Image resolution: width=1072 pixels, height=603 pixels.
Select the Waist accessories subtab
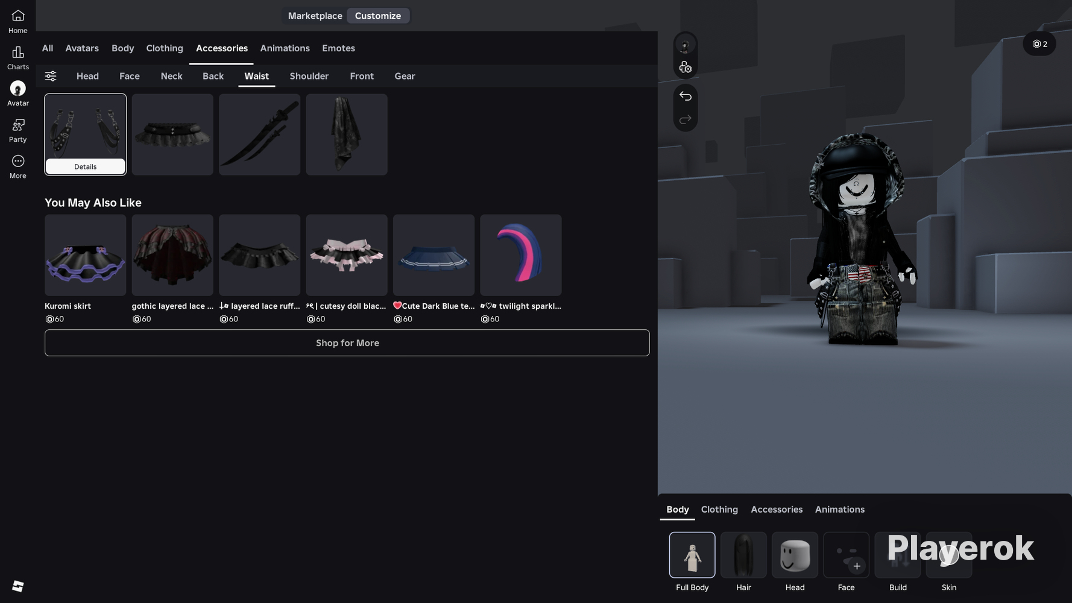[257, 76]
